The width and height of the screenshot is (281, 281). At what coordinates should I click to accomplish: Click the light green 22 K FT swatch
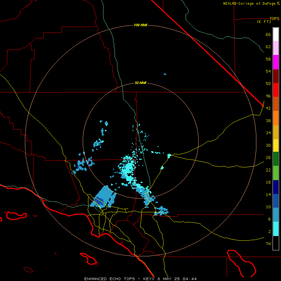[x=276, y=173]
